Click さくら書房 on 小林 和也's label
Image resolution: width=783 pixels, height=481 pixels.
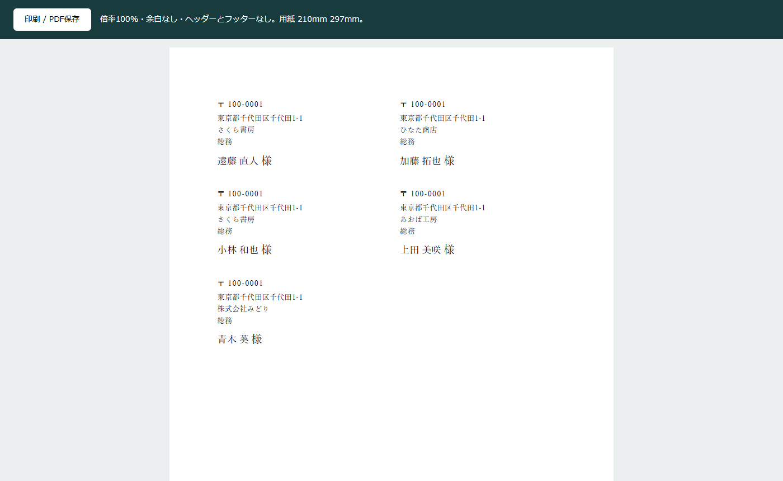click(236, 219)
